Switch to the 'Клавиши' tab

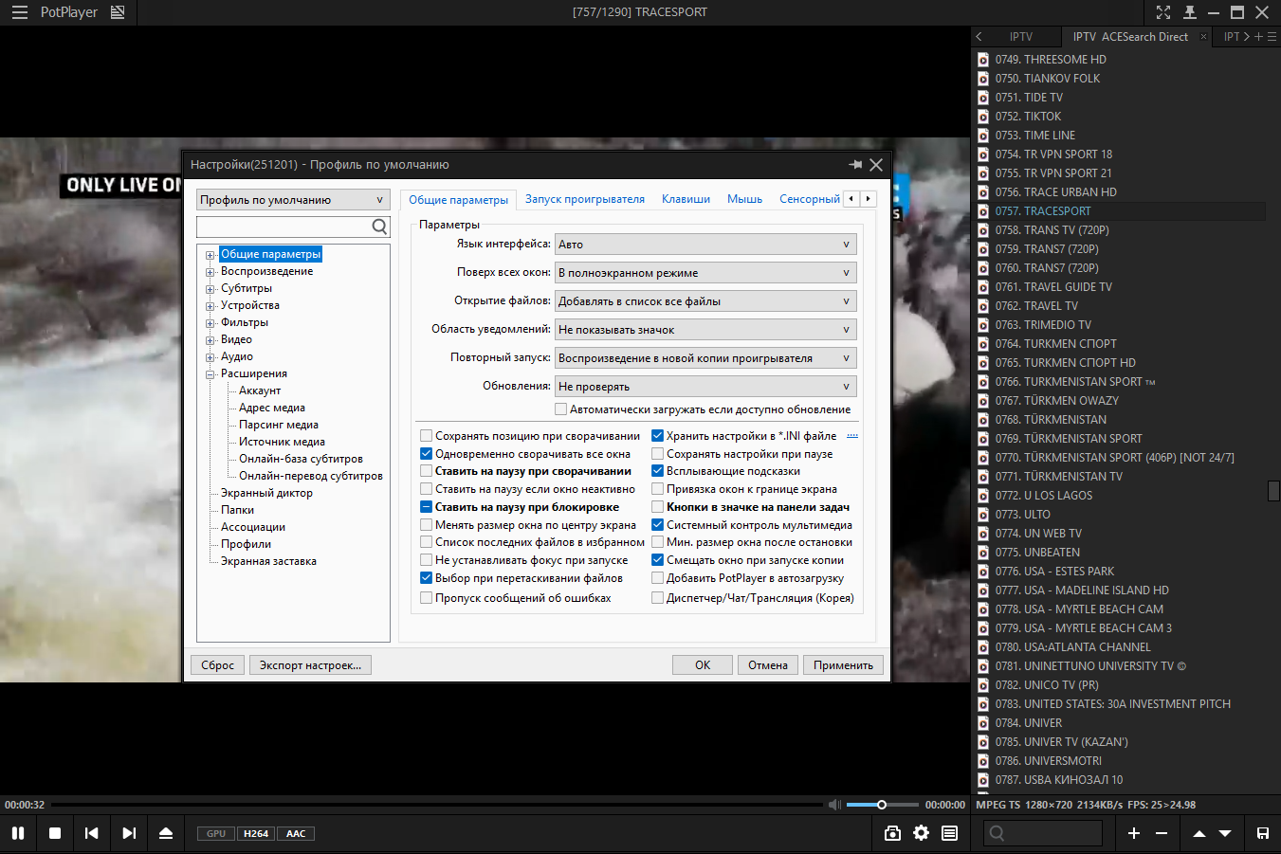[686, 199]
